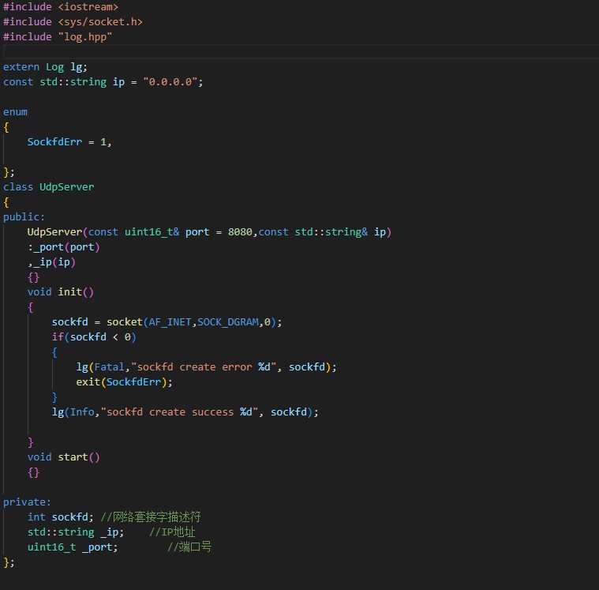The image size is (599, 590).
Task: Click 'uint16_t _port;' member declaration
Action: (73, 547)
